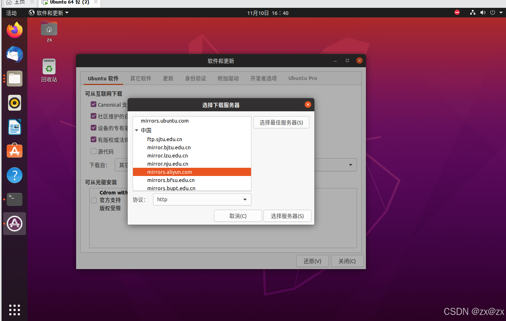Open the 下载自 server dropdown arrow
506x321 pixels.
[x=351, y=165]
